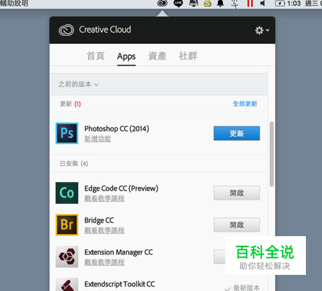Select the Apps tab
Screen dimensions: 322x291
pos(126,57)
